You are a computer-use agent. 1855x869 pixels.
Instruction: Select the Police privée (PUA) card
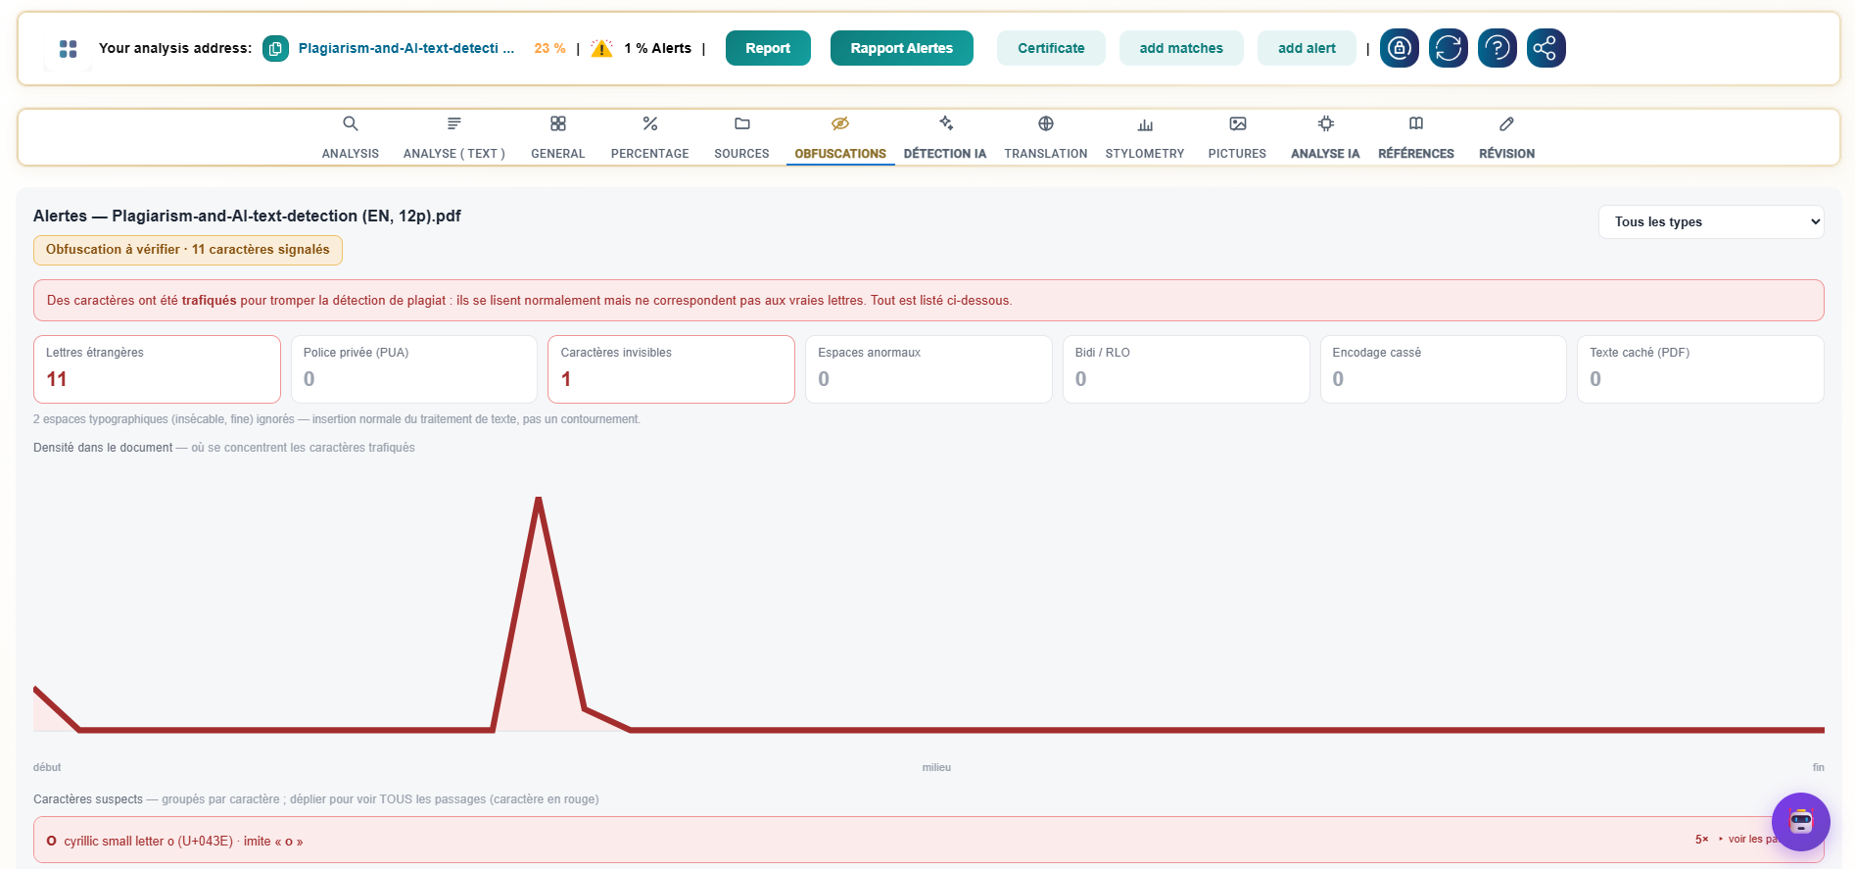[414, 369]
